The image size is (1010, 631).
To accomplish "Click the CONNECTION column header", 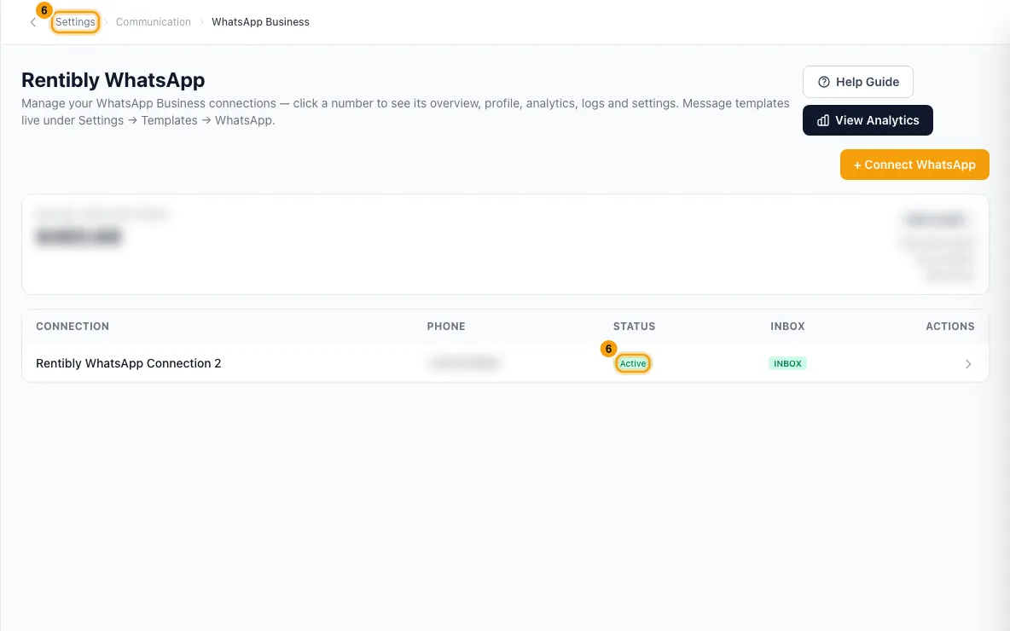I will (73, 327).
